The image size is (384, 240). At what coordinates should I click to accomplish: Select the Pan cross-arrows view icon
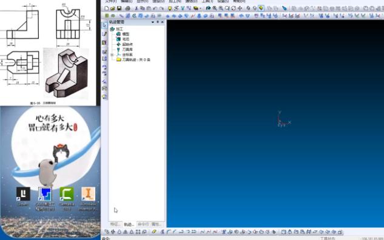[240, 8]
